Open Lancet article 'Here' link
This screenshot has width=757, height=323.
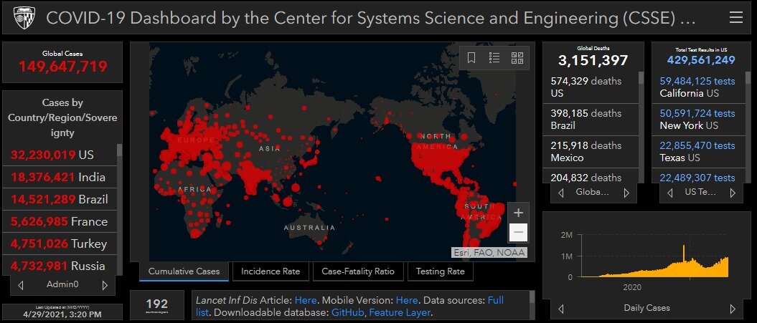[x=306, y=300]
